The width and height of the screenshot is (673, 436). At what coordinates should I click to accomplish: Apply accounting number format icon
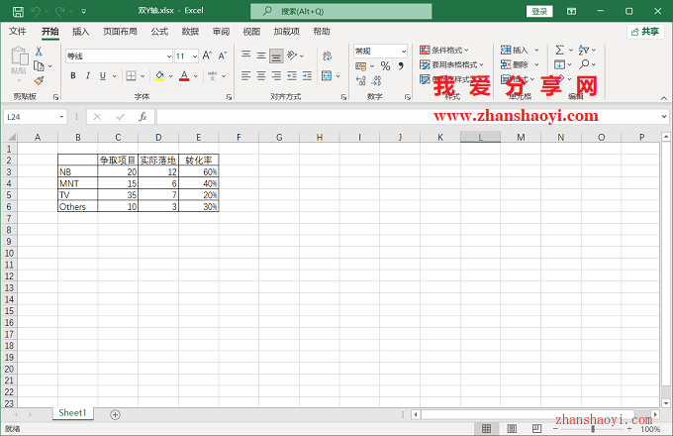[x=361, y=66]
